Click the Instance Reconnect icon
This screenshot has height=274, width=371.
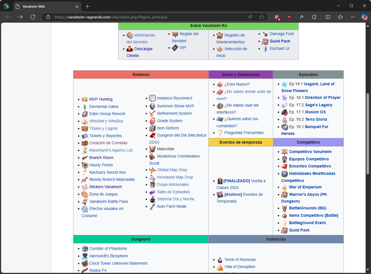point(152,98)
